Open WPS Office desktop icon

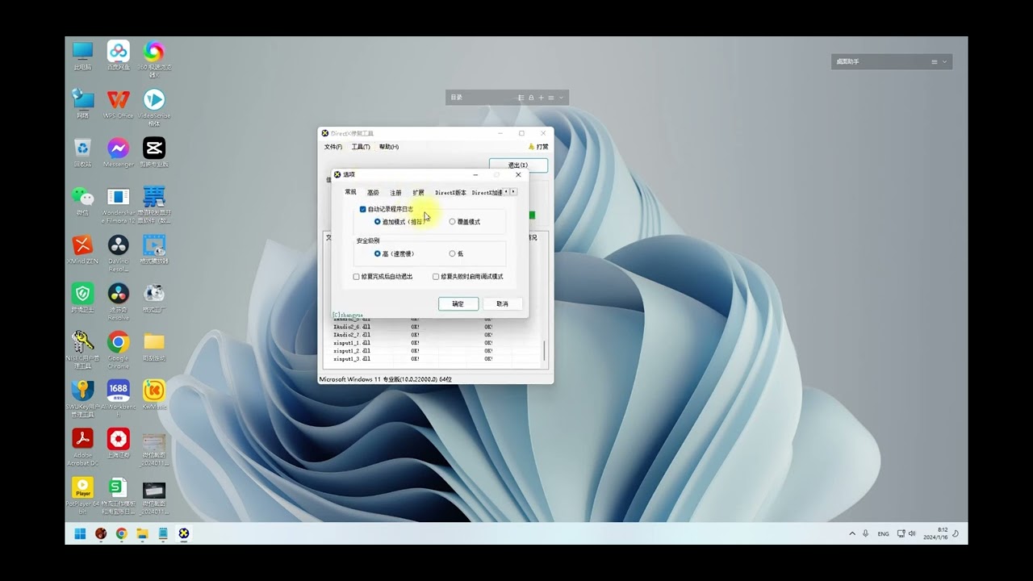pyautogui.click(x=118, y=103)
